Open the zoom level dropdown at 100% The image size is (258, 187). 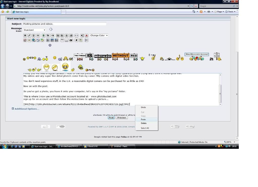tap(234, 142)
